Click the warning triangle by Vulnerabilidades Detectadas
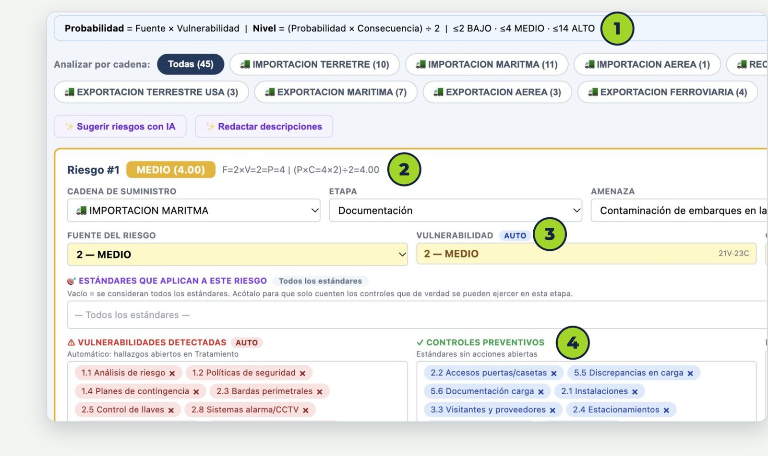The height and width of the screenshot is (456, 768). (x=71, y=342)
